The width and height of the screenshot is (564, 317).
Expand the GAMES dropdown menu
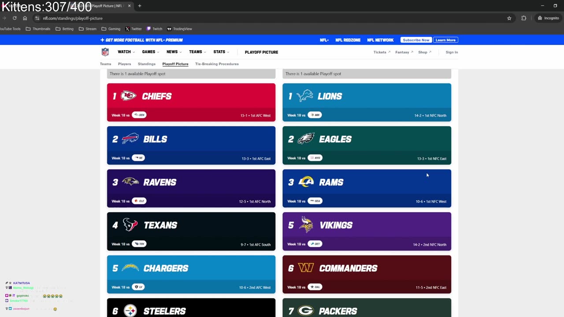[150, 52]
